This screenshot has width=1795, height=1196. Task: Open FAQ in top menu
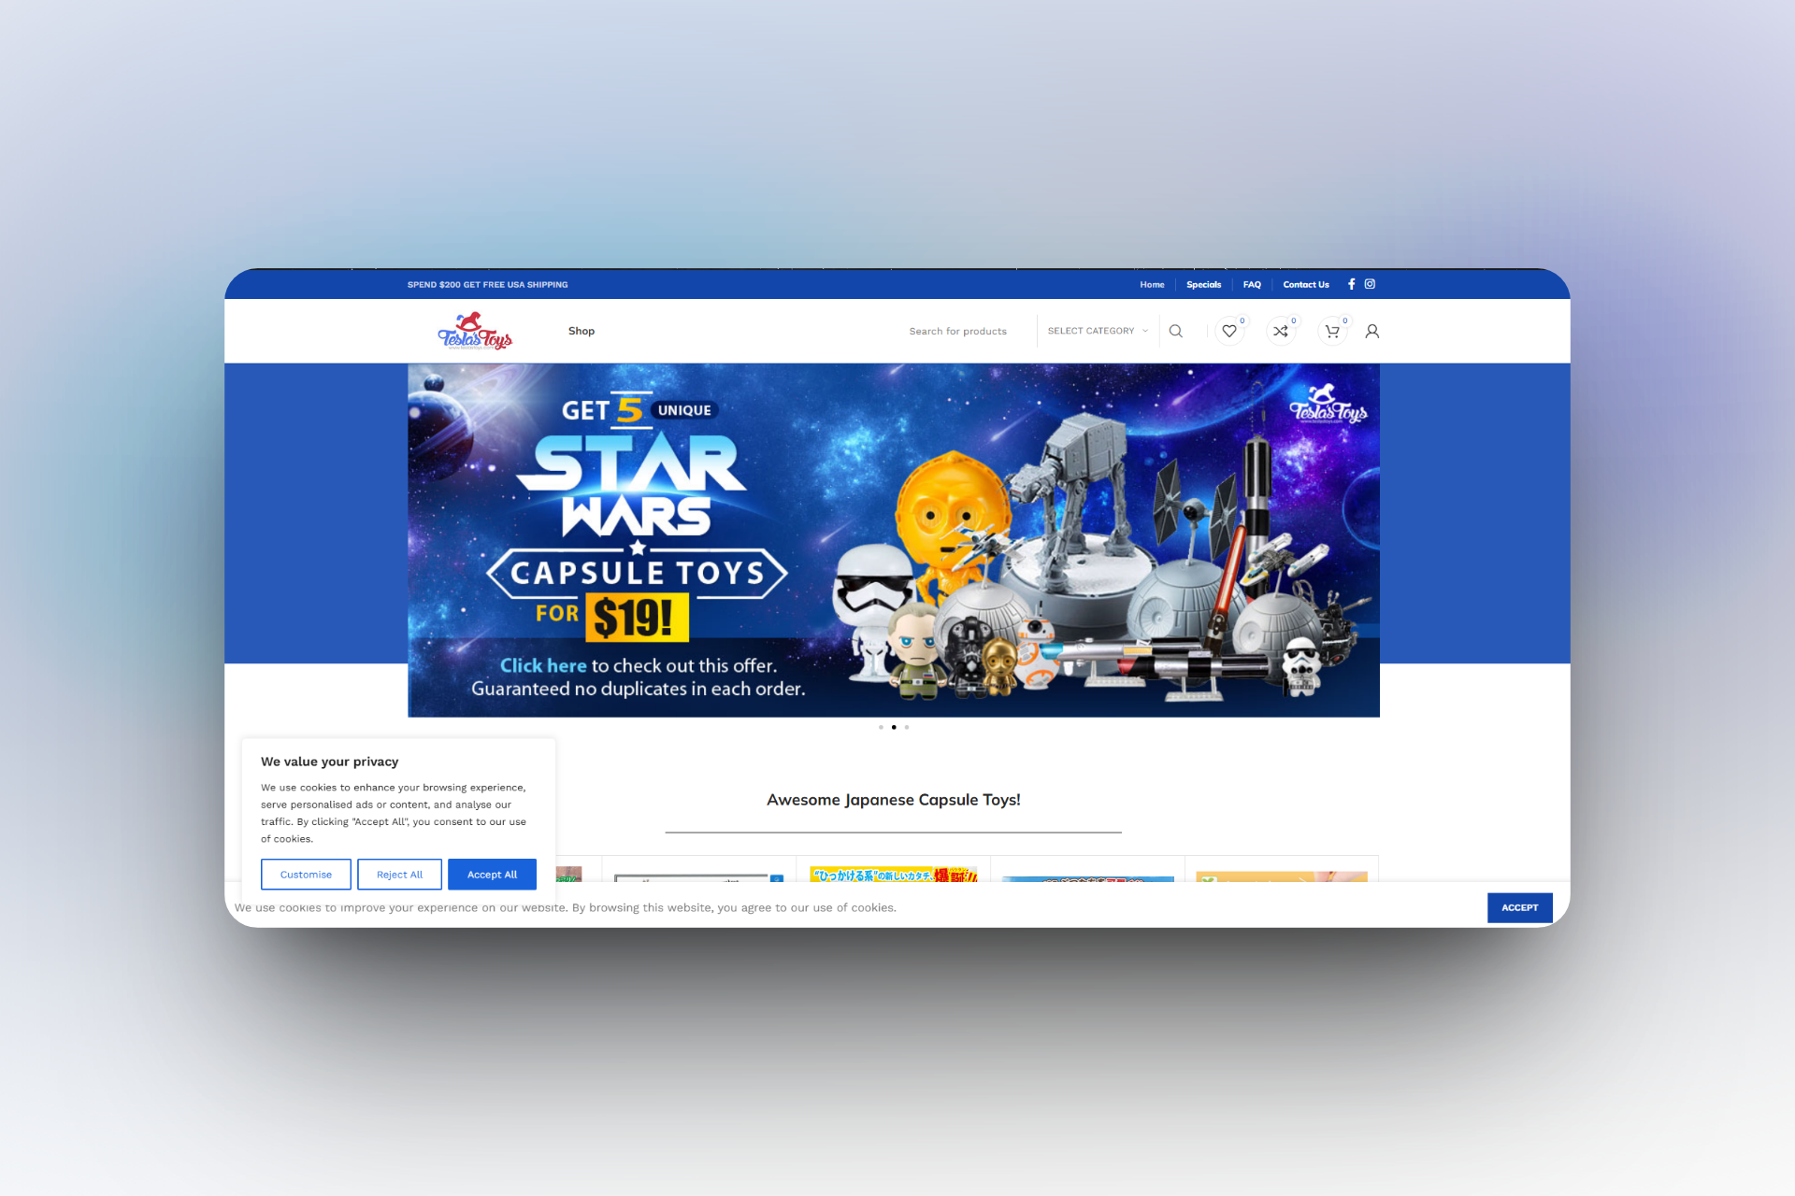coord(1252,285)
